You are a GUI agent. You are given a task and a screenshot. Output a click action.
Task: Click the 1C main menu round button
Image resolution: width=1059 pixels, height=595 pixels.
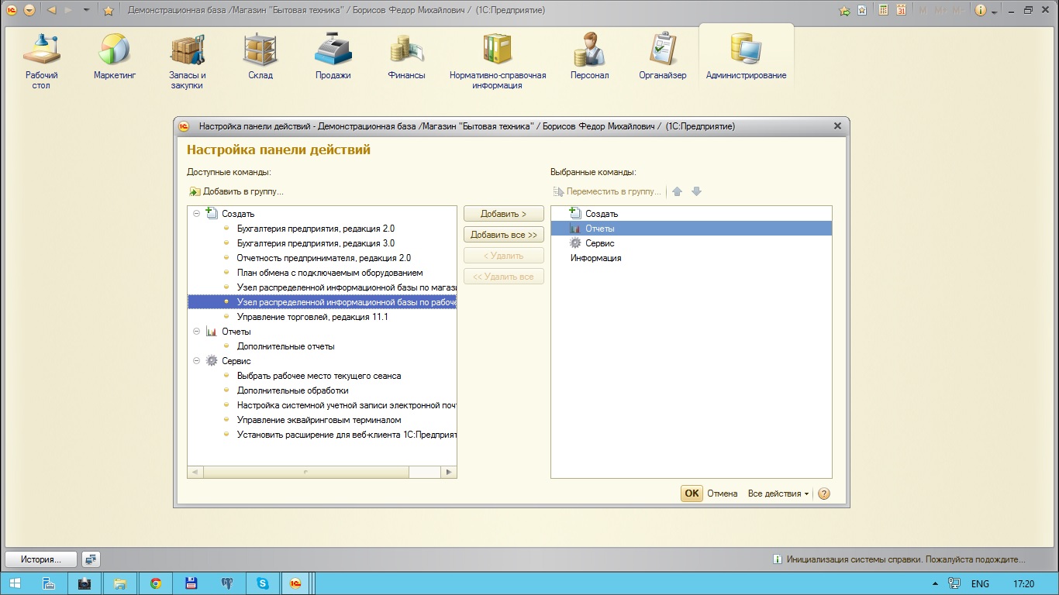pos(12,10)
